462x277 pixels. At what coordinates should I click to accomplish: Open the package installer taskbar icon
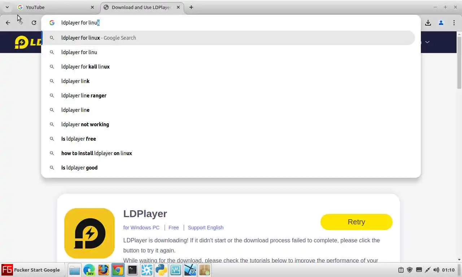pos(205,270)
